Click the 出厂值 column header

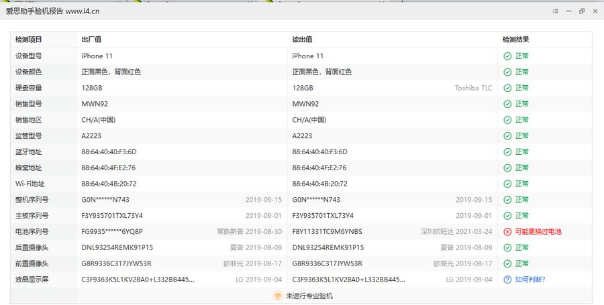[91, 40]
